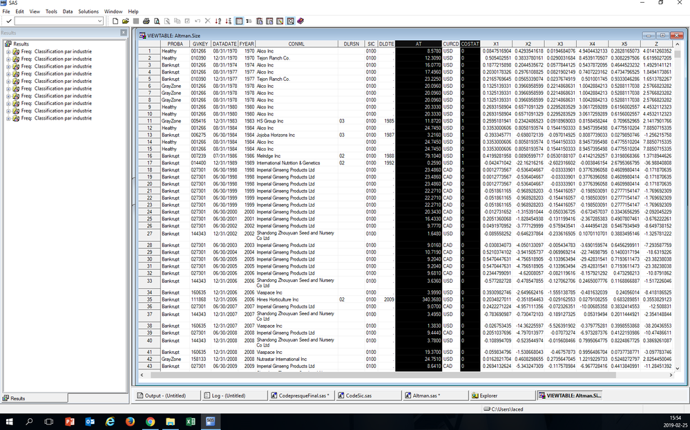The image size is (690, 430).
Task: Expand the topmost Freq Classification par industrie node
Action: (8, 52)
